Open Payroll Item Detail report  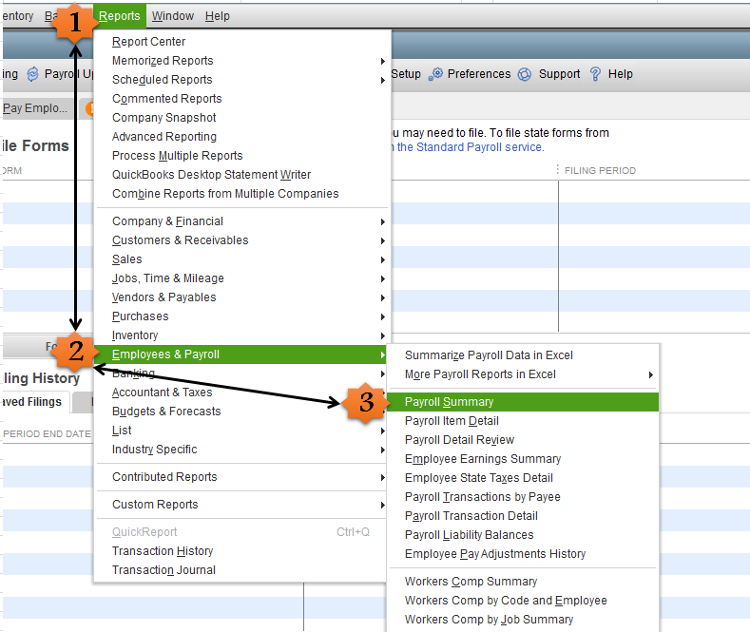(452, 421)
